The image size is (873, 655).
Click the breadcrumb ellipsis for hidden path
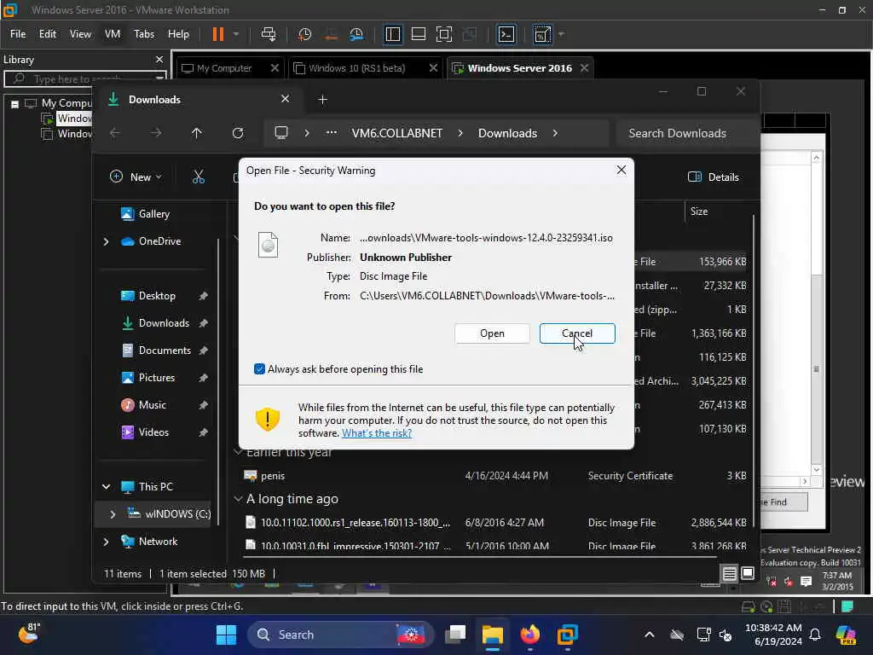click(332, 133)
